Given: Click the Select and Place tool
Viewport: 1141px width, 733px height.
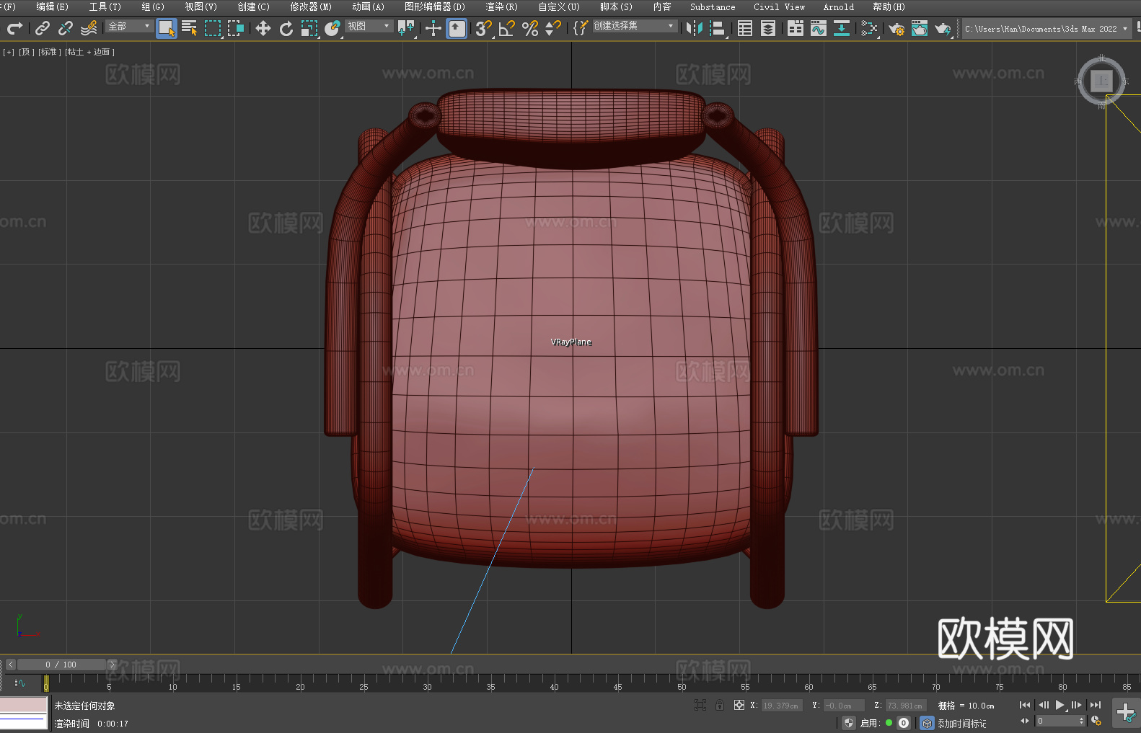Looking at the screenshot, I should [x=332, y=28].
